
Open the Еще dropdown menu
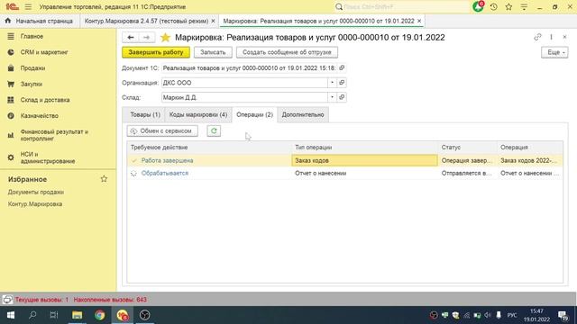pos(554,52)
